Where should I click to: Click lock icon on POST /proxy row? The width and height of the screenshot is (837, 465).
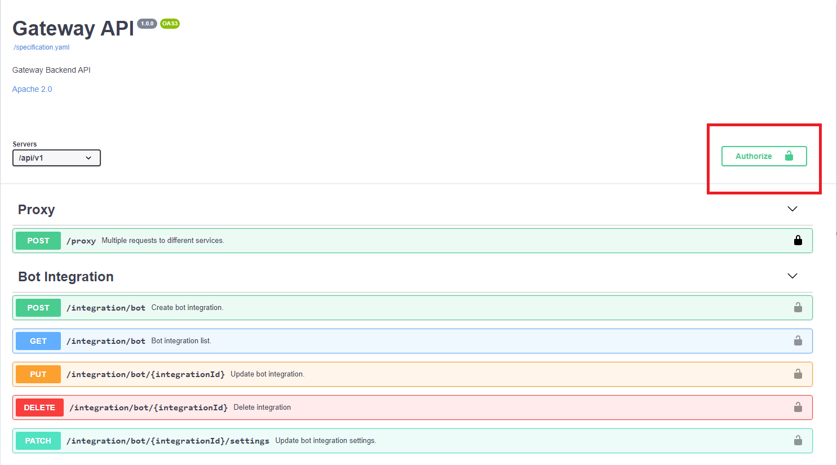[798, 241]
